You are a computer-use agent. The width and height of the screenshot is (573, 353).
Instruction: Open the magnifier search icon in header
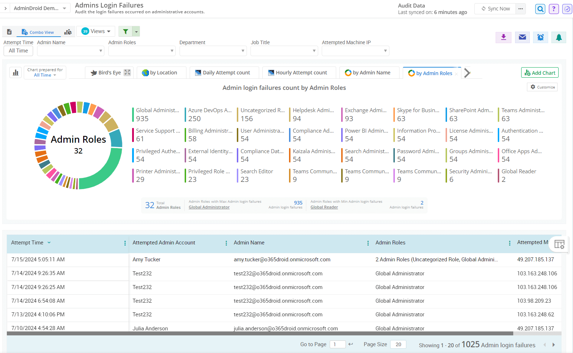pyautogui.click(x=540, y=9)
